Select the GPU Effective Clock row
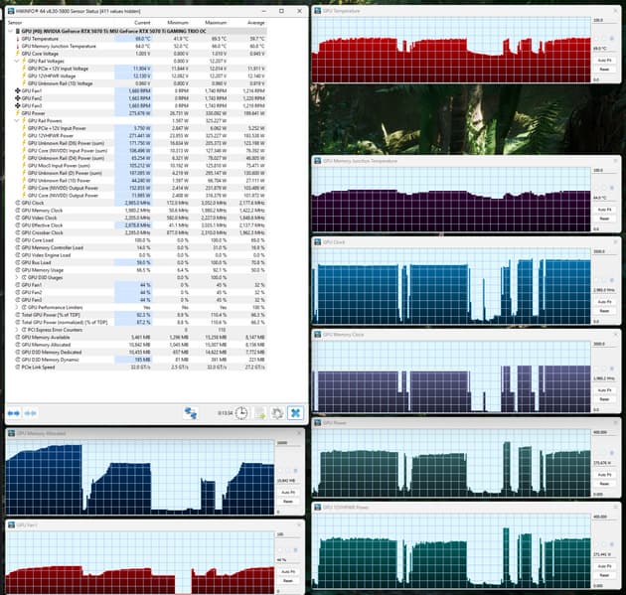Viewport: 626px width, 595px height. [137, 225]
